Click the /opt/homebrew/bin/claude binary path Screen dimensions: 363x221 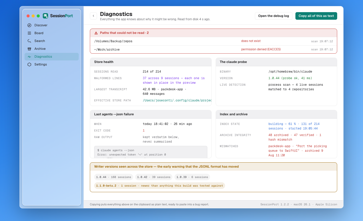coord(290,72)
